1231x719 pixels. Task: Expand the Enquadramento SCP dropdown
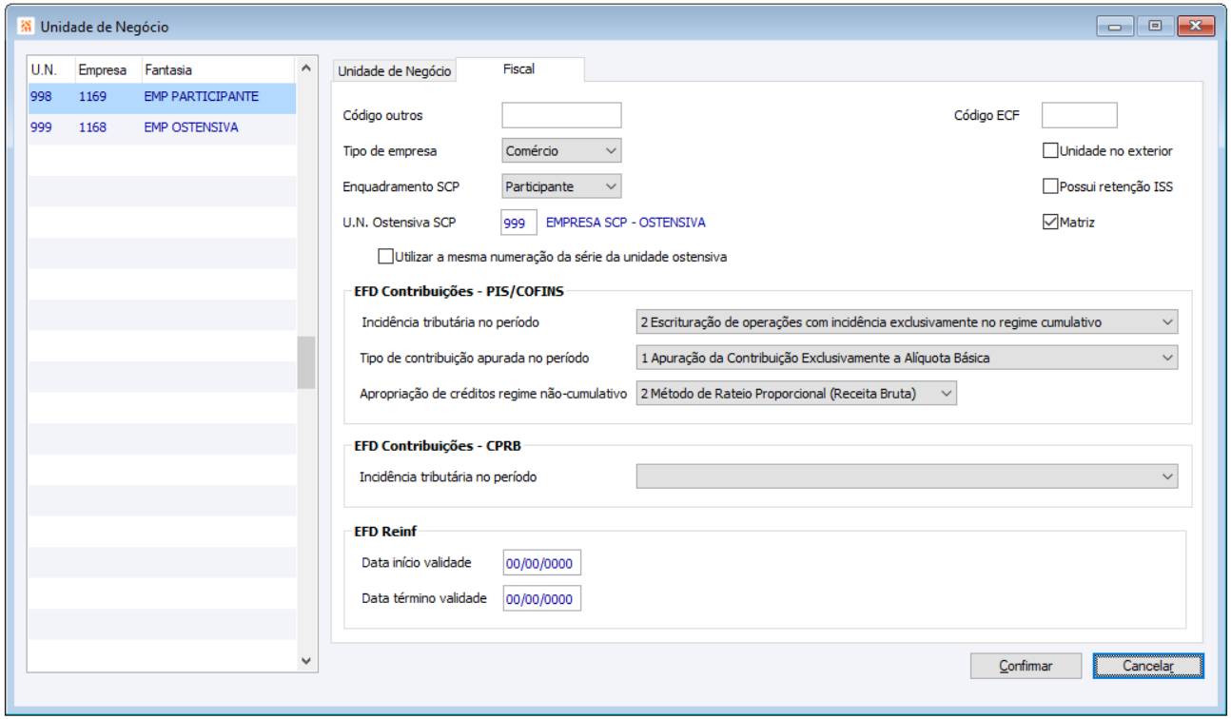[x=561, y=186]
